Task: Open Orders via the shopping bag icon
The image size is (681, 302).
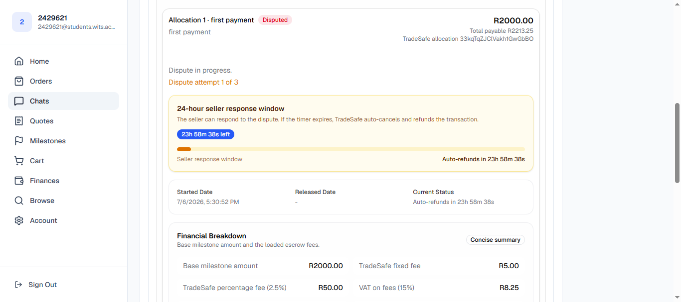Action: point(19,81)
